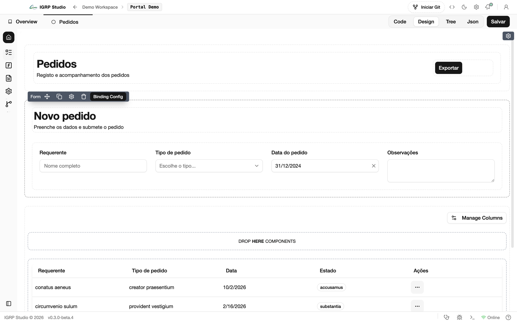The width and height of the screenshot is (517, 323).
Task: Switch to the Json view tab
Action: (x=473, y=22)
